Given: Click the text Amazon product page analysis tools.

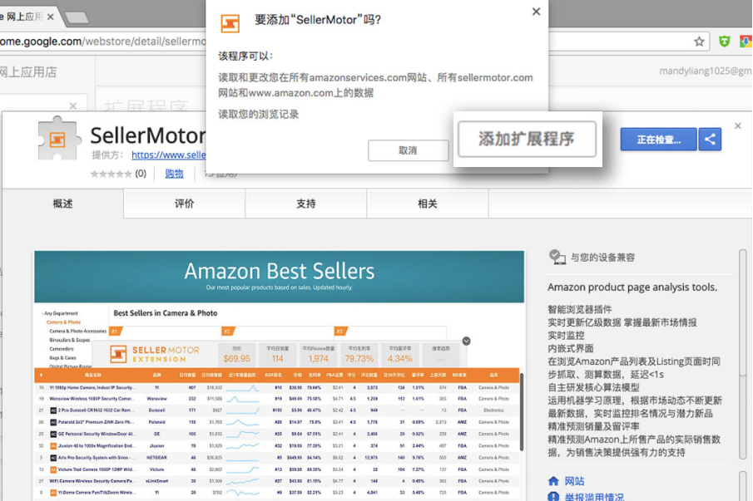Looking at the screenshot, I should (x=632, y=287).
